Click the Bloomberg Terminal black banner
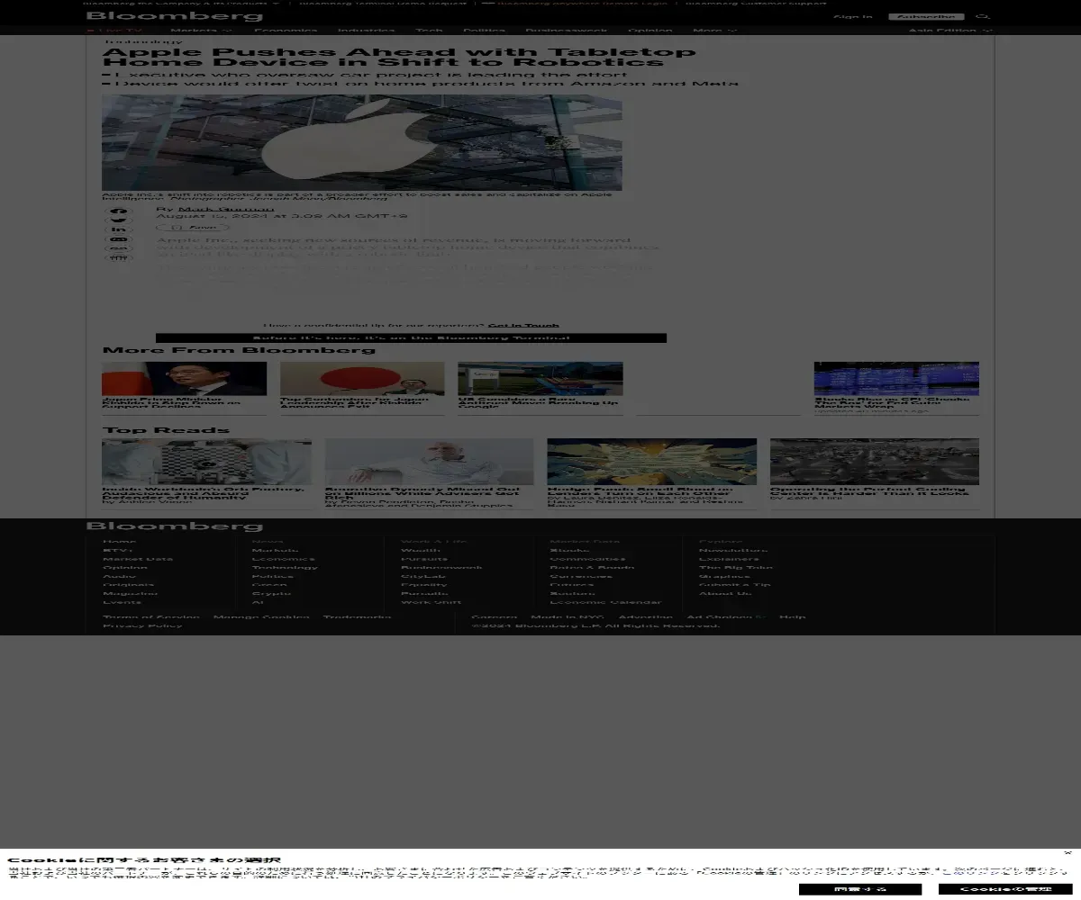1081x900 pixels. tap(411, 338)
